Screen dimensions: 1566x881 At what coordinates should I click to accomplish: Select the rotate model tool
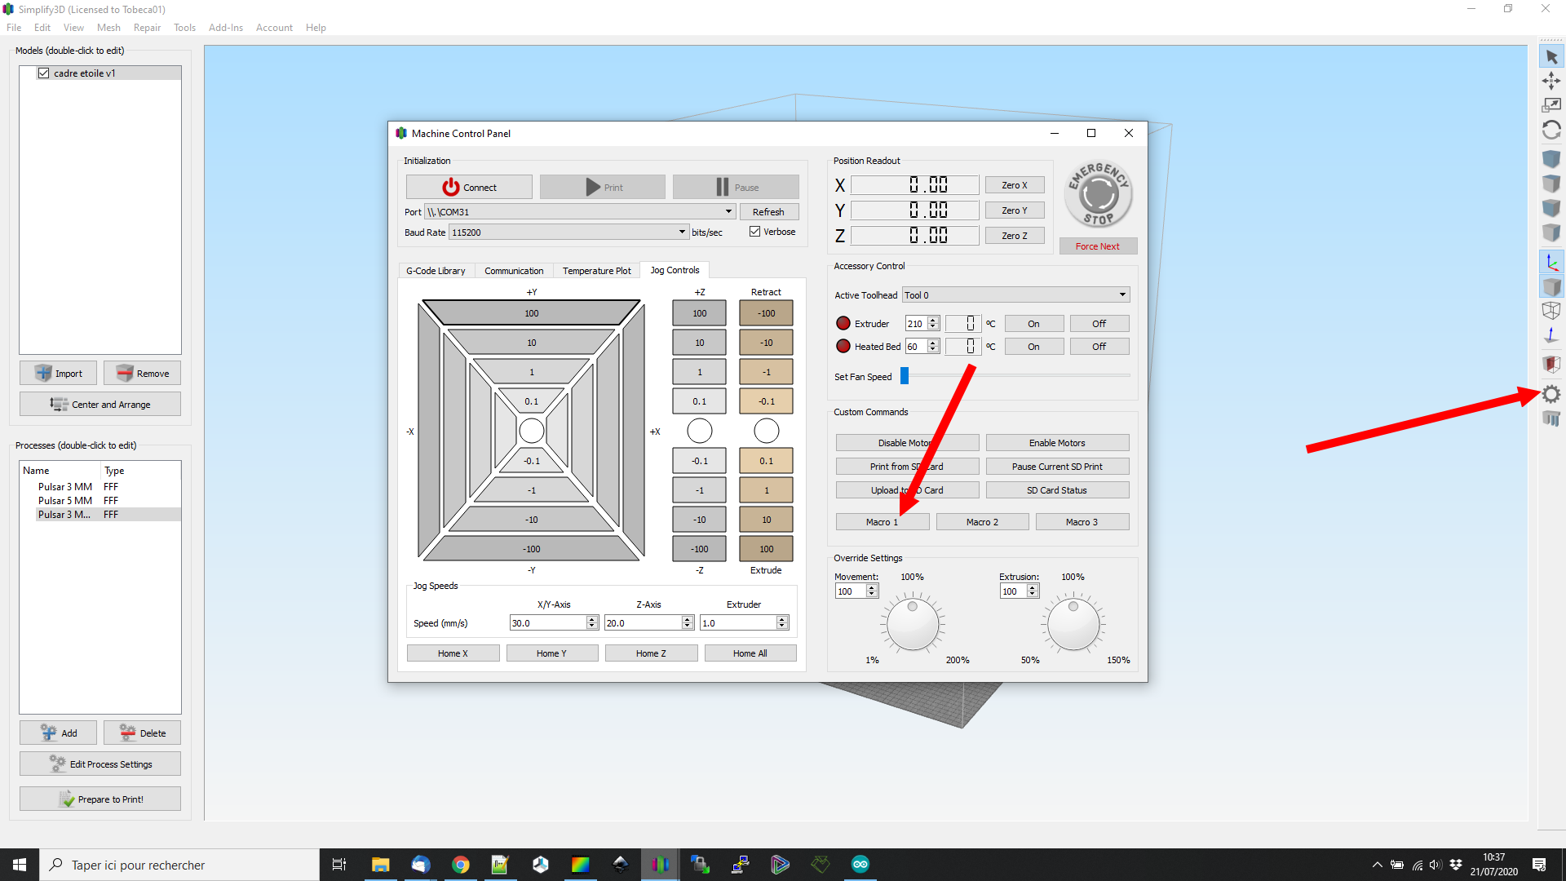pos(1551,131)
